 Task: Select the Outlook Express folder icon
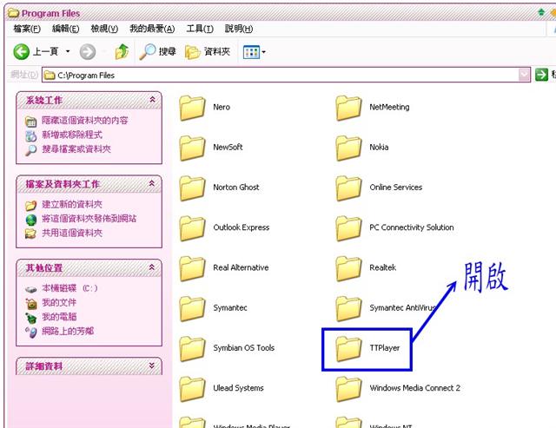[x=192, y=227]
